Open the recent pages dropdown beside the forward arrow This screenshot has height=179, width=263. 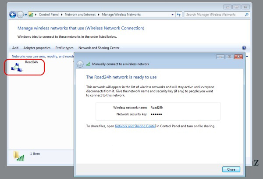click(x=26, y=15)
